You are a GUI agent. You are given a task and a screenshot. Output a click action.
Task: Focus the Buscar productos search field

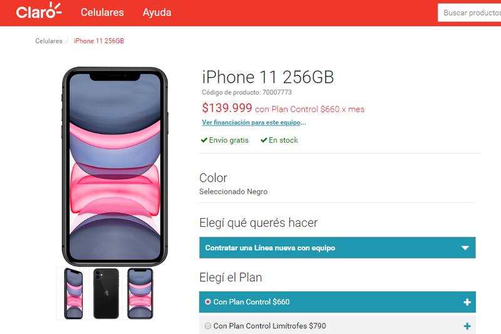tap(469, 13)
